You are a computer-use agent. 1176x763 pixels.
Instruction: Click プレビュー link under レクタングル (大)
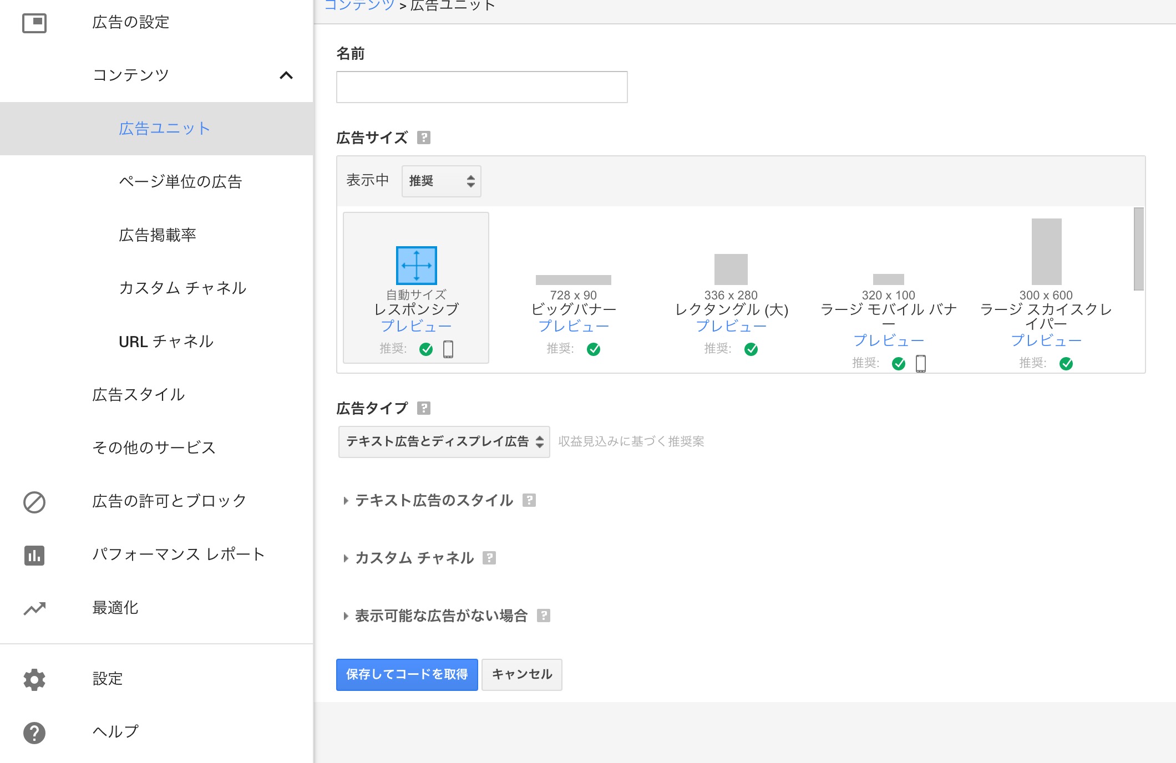tap(731, 326)
